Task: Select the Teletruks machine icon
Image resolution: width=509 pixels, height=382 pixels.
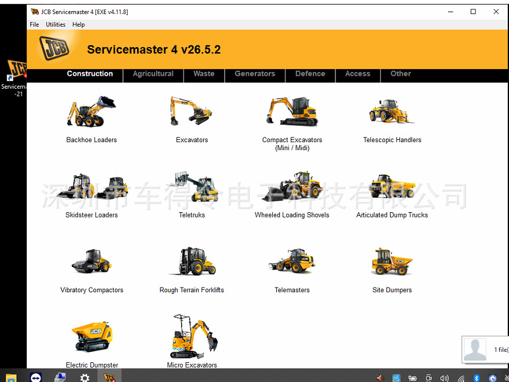Action: [x=193, y=187]
